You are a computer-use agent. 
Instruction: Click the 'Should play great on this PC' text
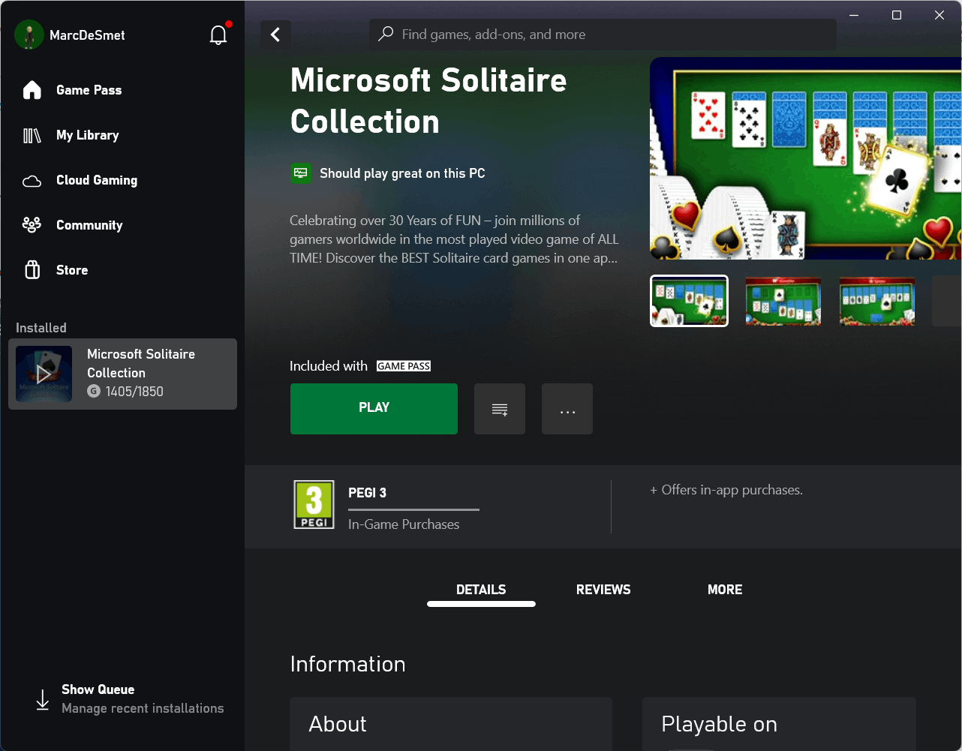402,173
